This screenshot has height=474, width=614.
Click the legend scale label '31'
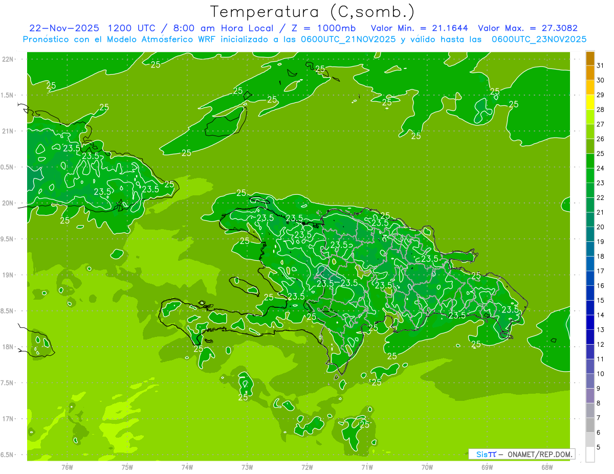tap(601, 66)
